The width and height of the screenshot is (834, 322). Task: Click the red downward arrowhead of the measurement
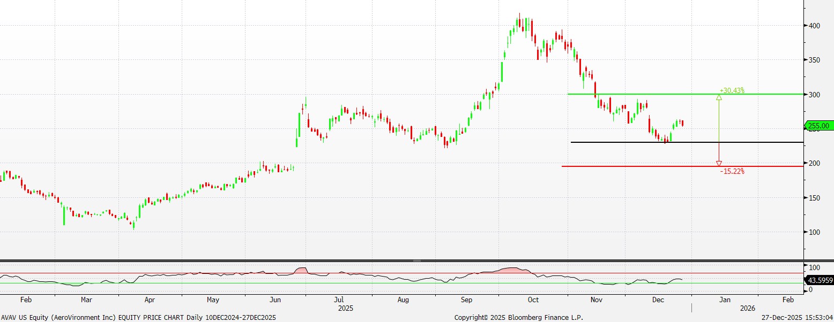719,163
